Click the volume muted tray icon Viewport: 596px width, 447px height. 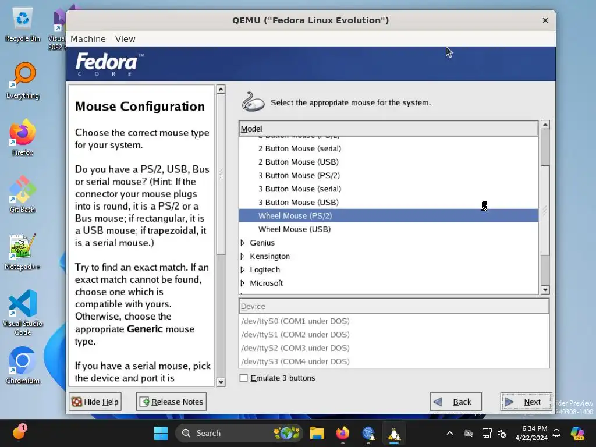[x=502, y=433]
